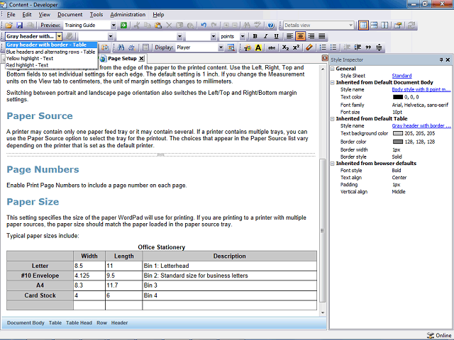The image size is (454, 340).
Task: Click the Text background color swatch 205
Action: pyautogui.click(x=398, y=134)
